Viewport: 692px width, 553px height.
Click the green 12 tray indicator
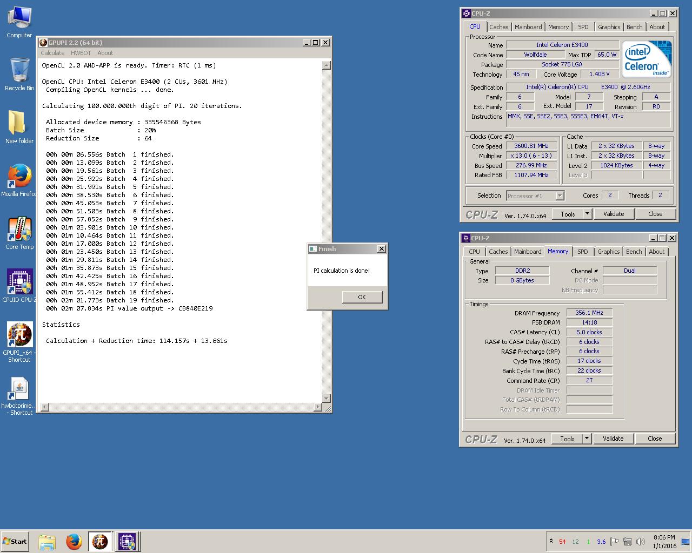coord(575,542)
